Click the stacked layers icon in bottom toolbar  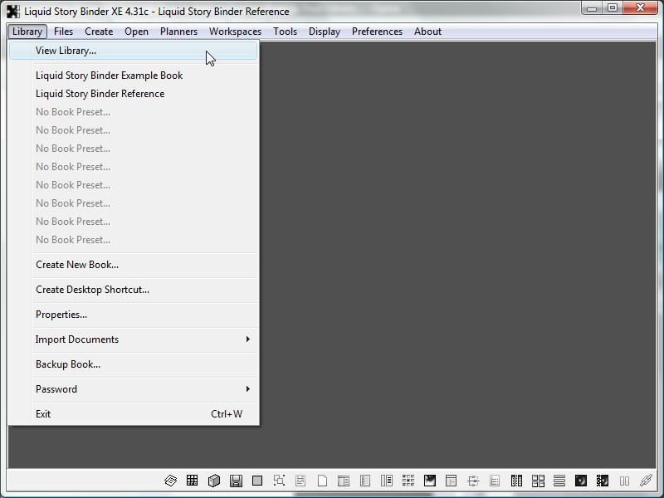point(170,481)
